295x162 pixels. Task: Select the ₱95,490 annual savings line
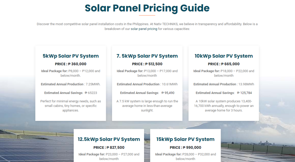tap(147, 93)
